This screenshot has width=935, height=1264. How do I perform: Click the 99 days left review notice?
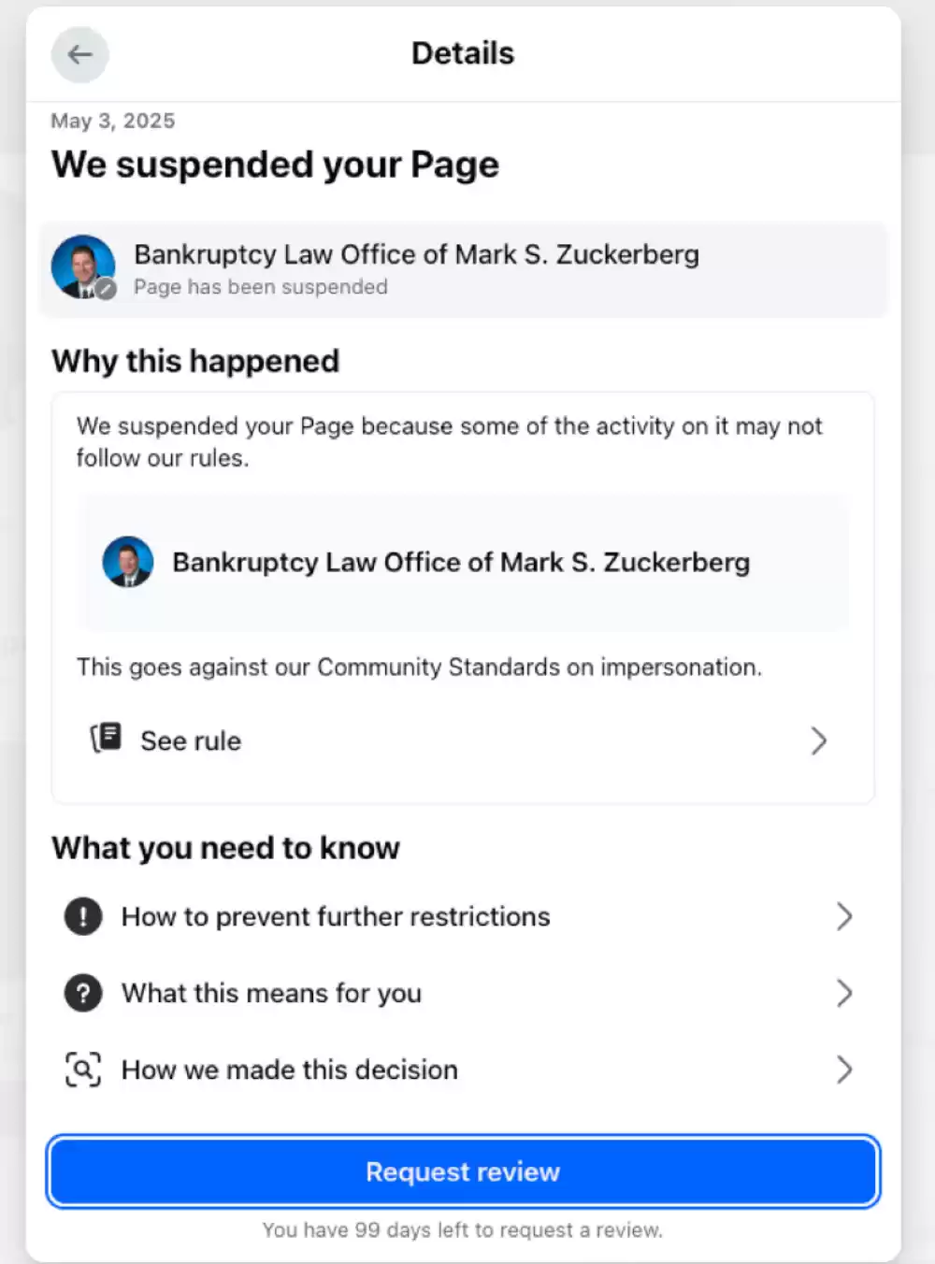463,1229
